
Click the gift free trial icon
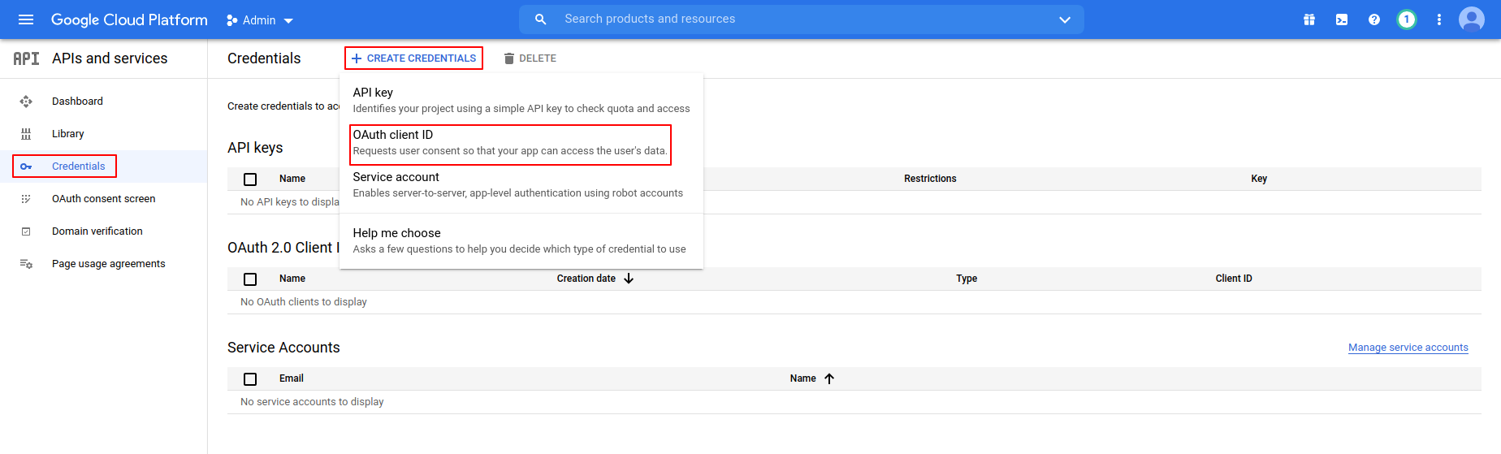(x=1309, y=19)
